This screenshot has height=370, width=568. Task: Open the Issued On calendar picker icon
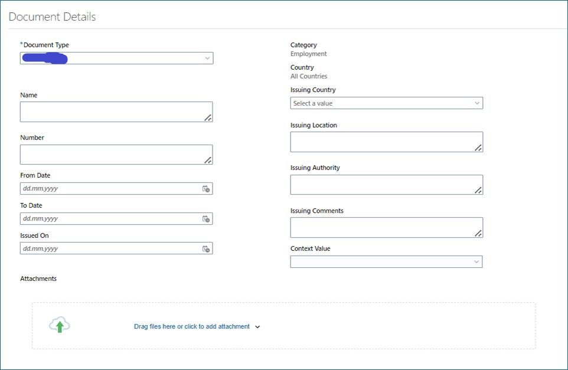tap(206, 248)
